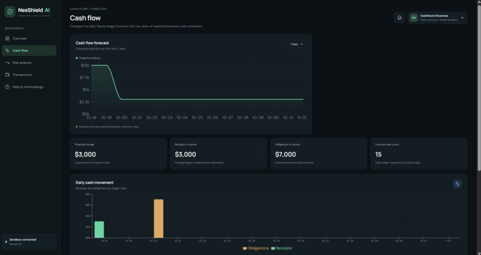Screen dimensions: 481x255
Task: Open the 7 days range dropdown
Action: (297, 44)
